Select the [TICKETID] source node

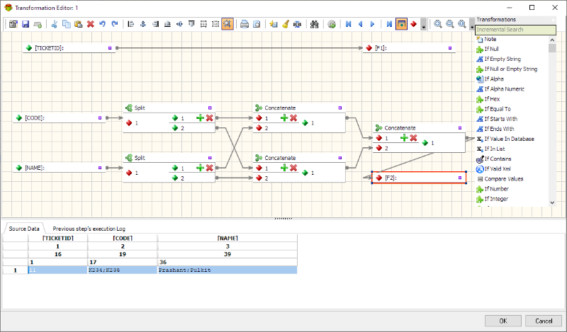69,48
